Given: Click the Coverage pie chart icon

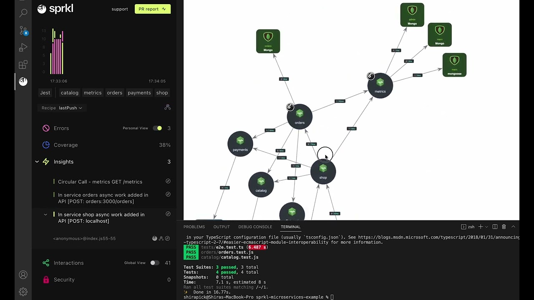Looking at the screenshot, I should pos(46,145).
